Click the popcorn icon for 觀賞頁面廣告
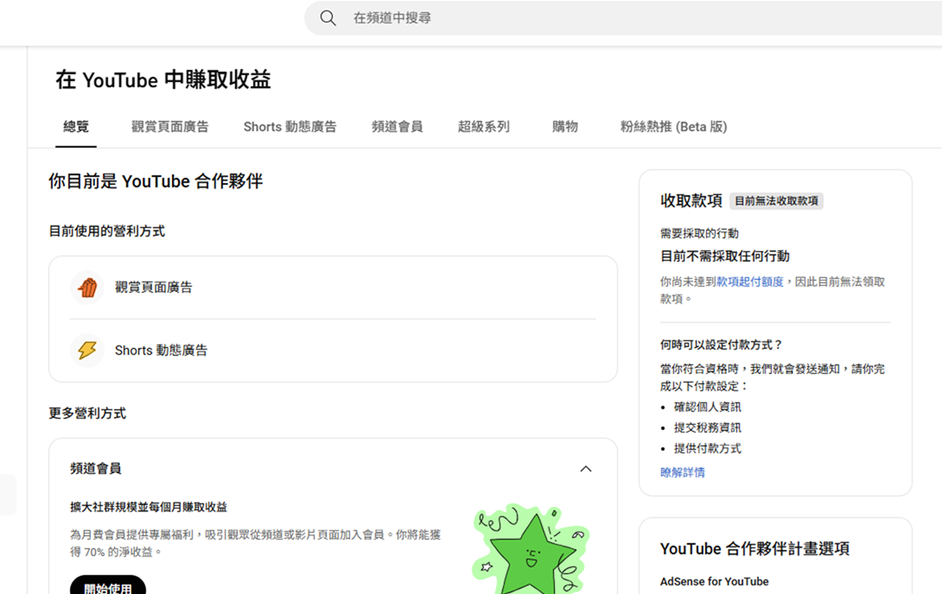 (87, 288)
